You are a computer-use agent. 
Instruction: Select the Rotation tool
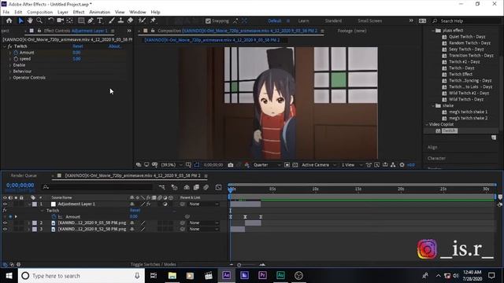coord(50,21)
